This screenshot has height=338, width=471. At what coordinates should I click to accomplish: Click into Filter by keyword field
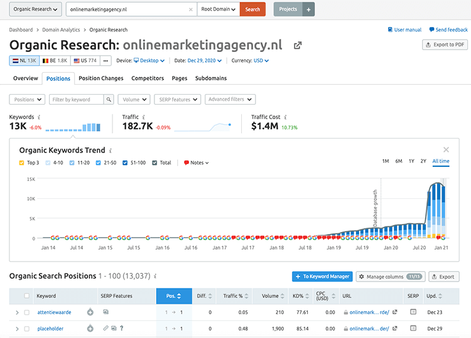point(76,99)
